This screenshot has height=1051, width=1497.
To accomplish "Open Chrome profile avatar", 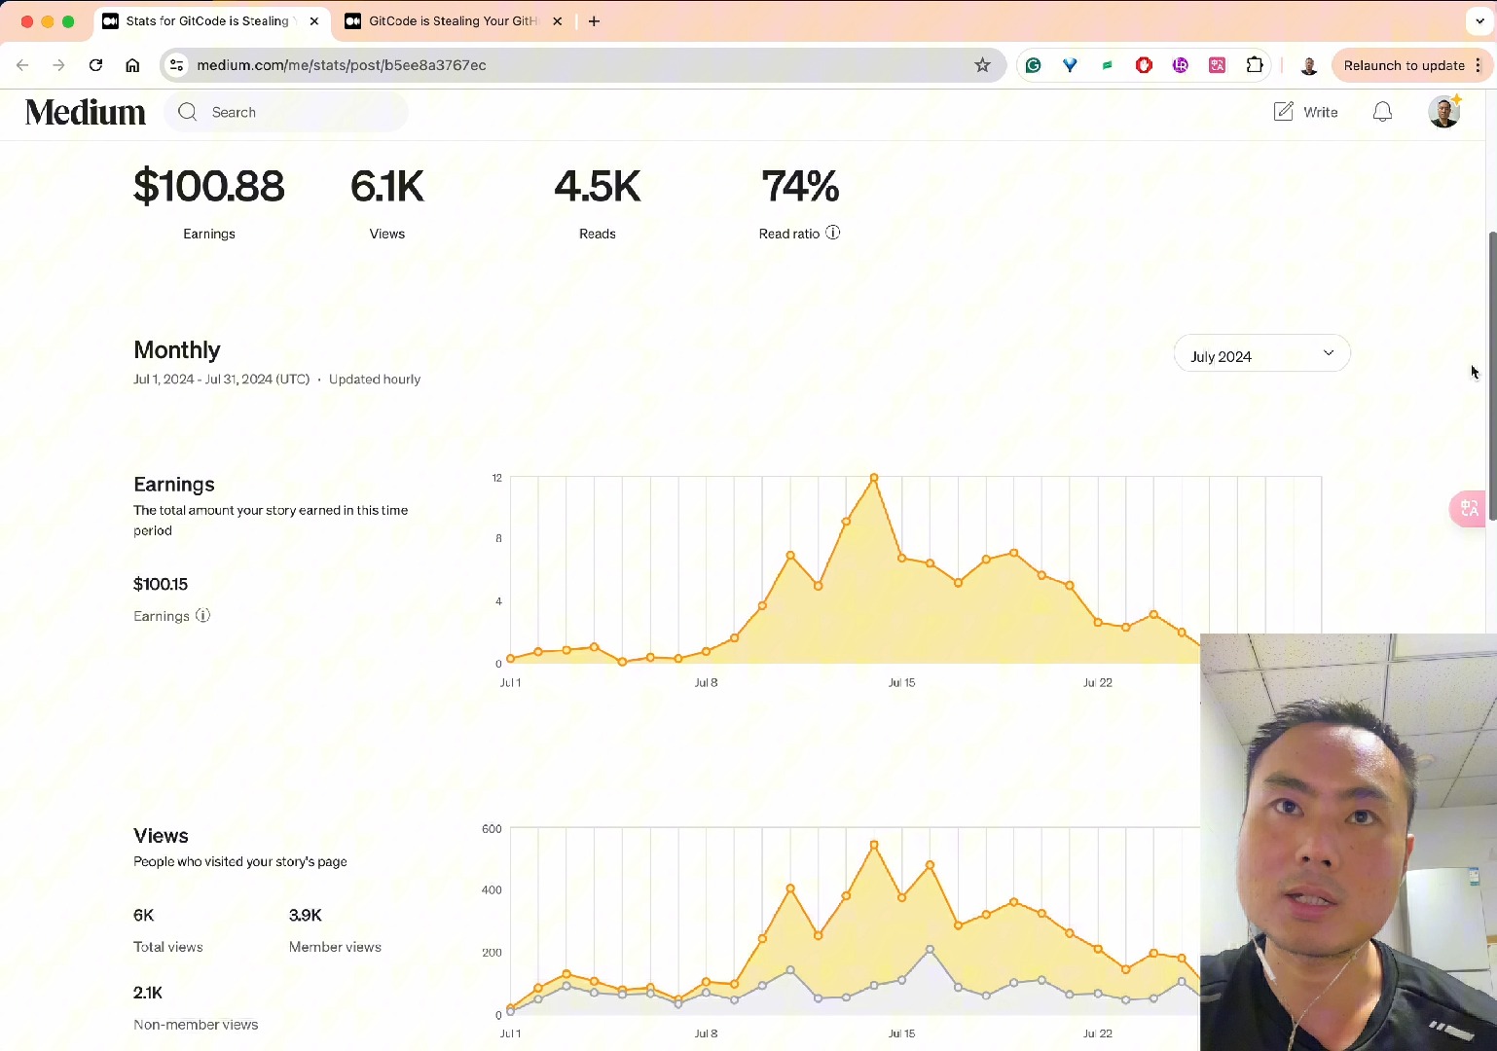I will pyautogui.click(x=1309, y=65).
